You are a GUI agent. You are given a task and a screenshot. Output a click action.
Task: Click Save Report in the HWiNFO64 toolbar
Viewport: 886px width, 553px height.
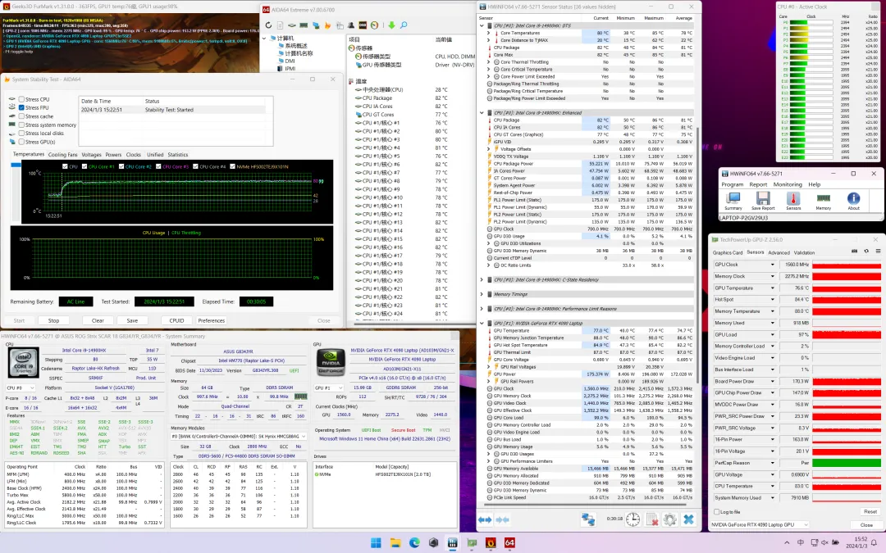763,201
